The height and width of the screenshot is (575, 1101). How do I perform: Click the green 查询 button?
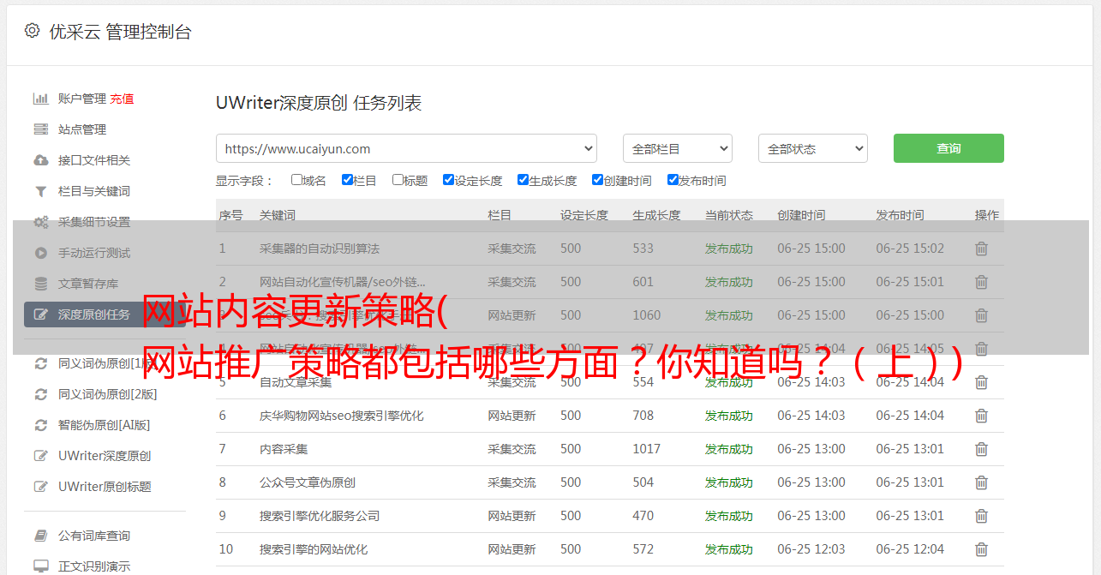(948, 148)
